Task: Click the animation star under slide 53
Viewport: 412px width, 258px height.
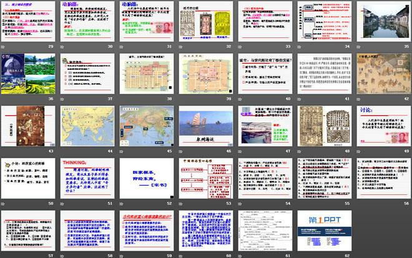Action: point(182,201)
